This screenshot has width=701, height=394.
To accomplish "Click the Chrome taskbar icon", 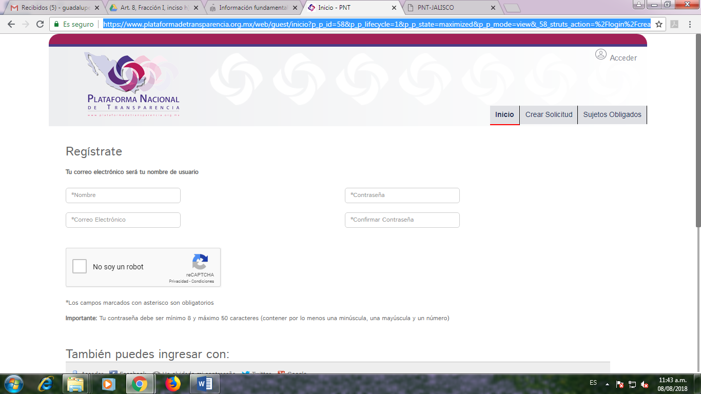I will click(x=139, y=384).
